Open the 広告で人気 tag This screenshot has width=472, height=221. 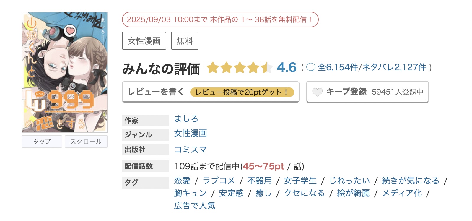pyautogui.click(x=195, y=206)
